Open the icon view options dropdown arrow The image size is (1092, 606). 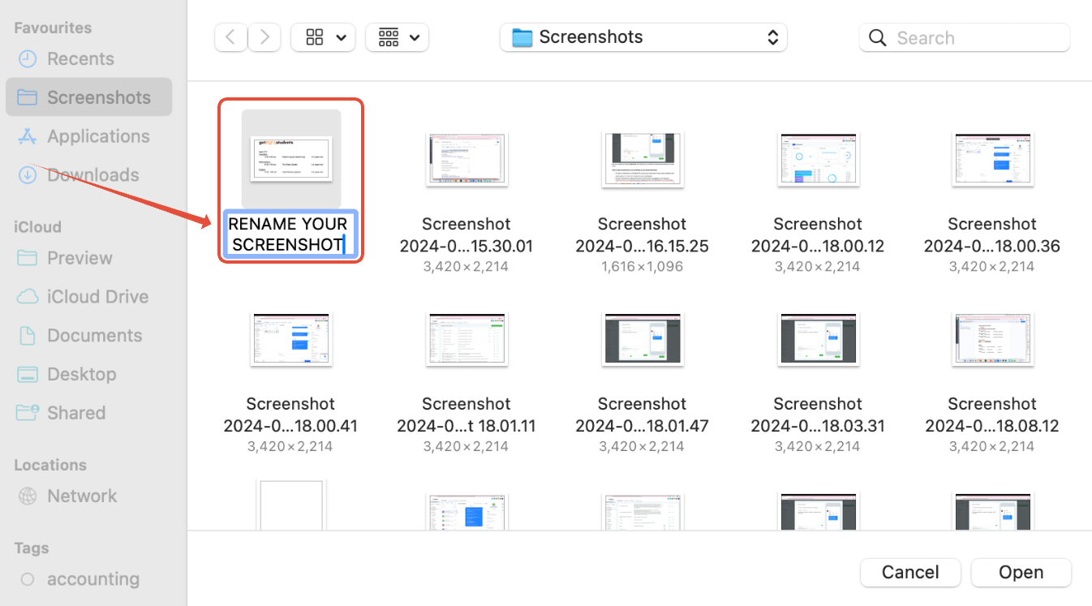pyautogui.click(x=341, y=37)
